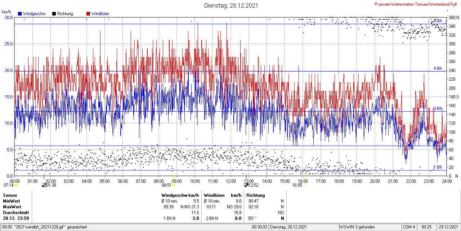Click the 09:39 max speed time value

click(169, 207)
